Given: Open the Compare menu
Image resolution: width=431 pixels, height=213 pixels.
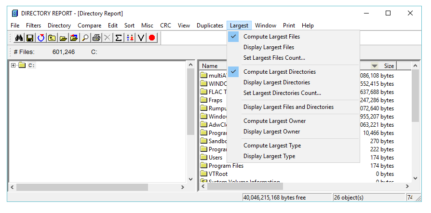Looking at the screenshot, I should click(x=90, y=26).
